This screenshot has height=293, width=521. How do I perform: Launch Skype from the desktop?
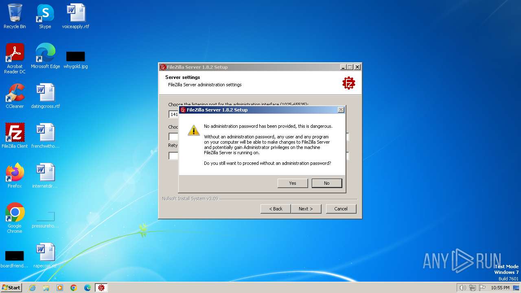click(x=45, y=16)
